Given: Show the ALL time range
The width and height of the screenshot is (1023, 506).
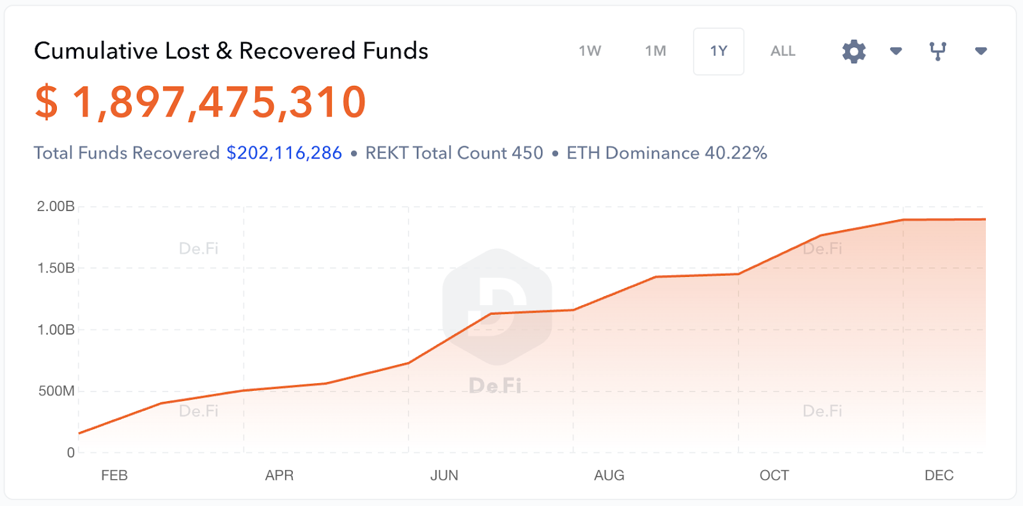Looking at the screenshot, I should tap(783, 51).
